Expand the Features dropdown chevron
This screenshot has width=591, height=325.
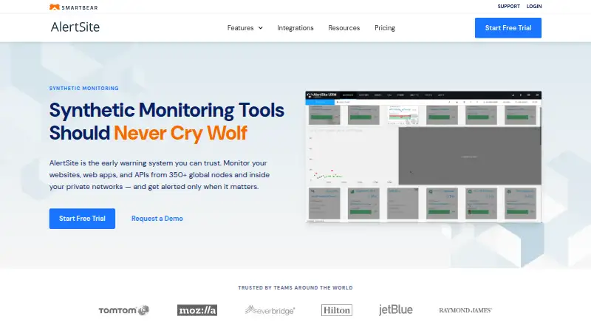coord(261,28)
